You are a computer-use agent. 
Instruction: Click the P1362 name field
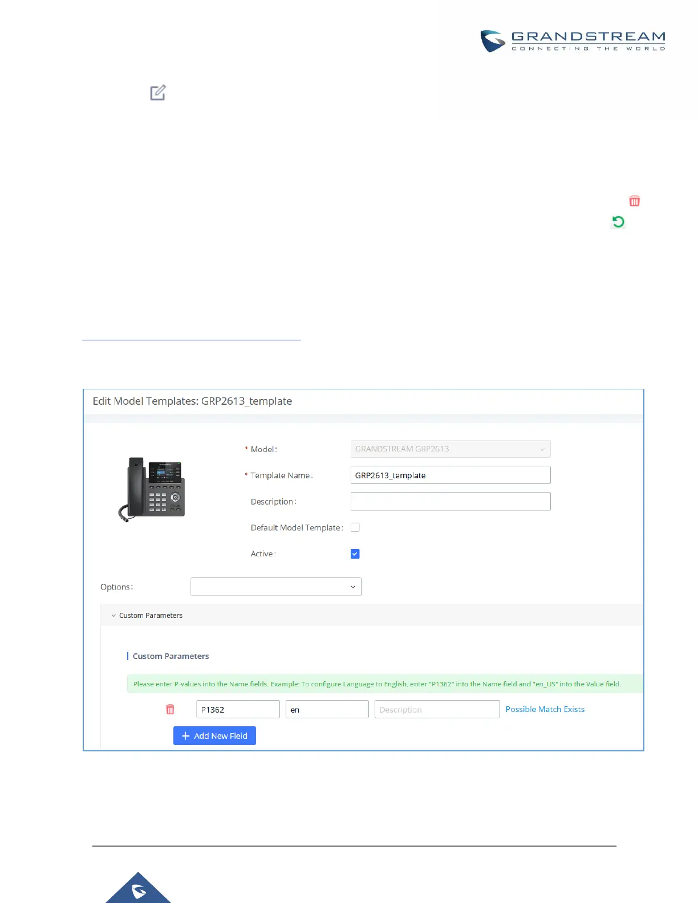click(x=238, y=709)
